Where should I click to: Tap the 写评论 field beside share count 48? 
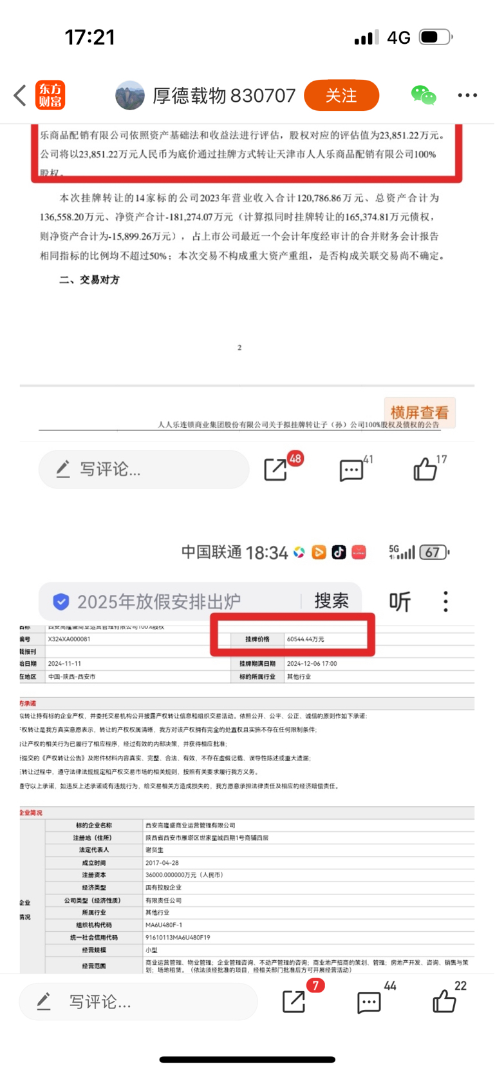tap(144, 469)
